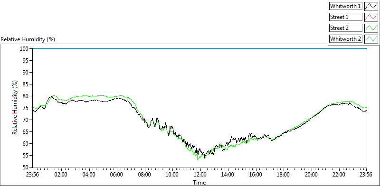The width and height of the screenshot is (380, 186).
Task: Click the 100 value on the humidity axis
Action: (x=24, y=49)
